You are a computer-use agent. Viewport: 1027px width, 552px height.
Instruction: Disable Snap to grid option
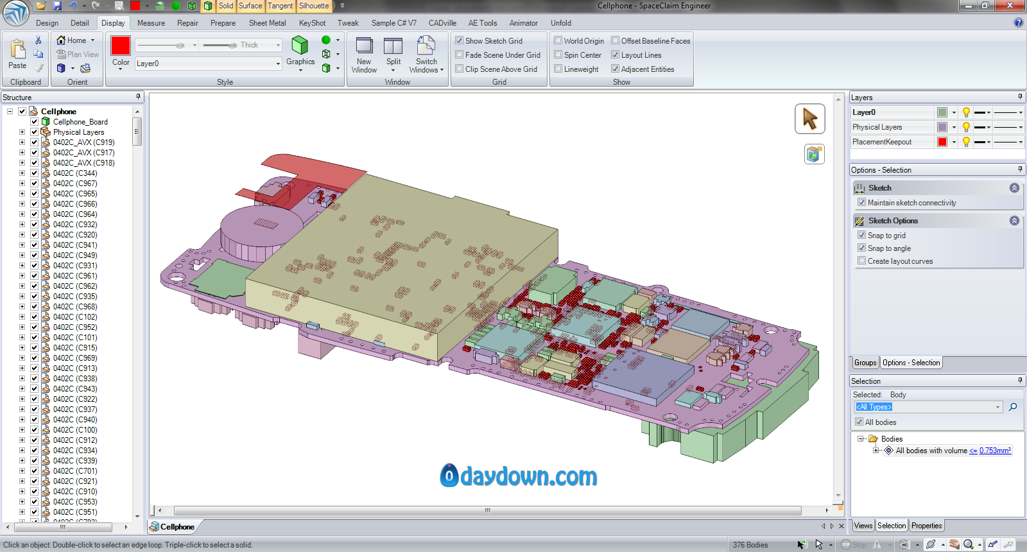coord(862,235)
